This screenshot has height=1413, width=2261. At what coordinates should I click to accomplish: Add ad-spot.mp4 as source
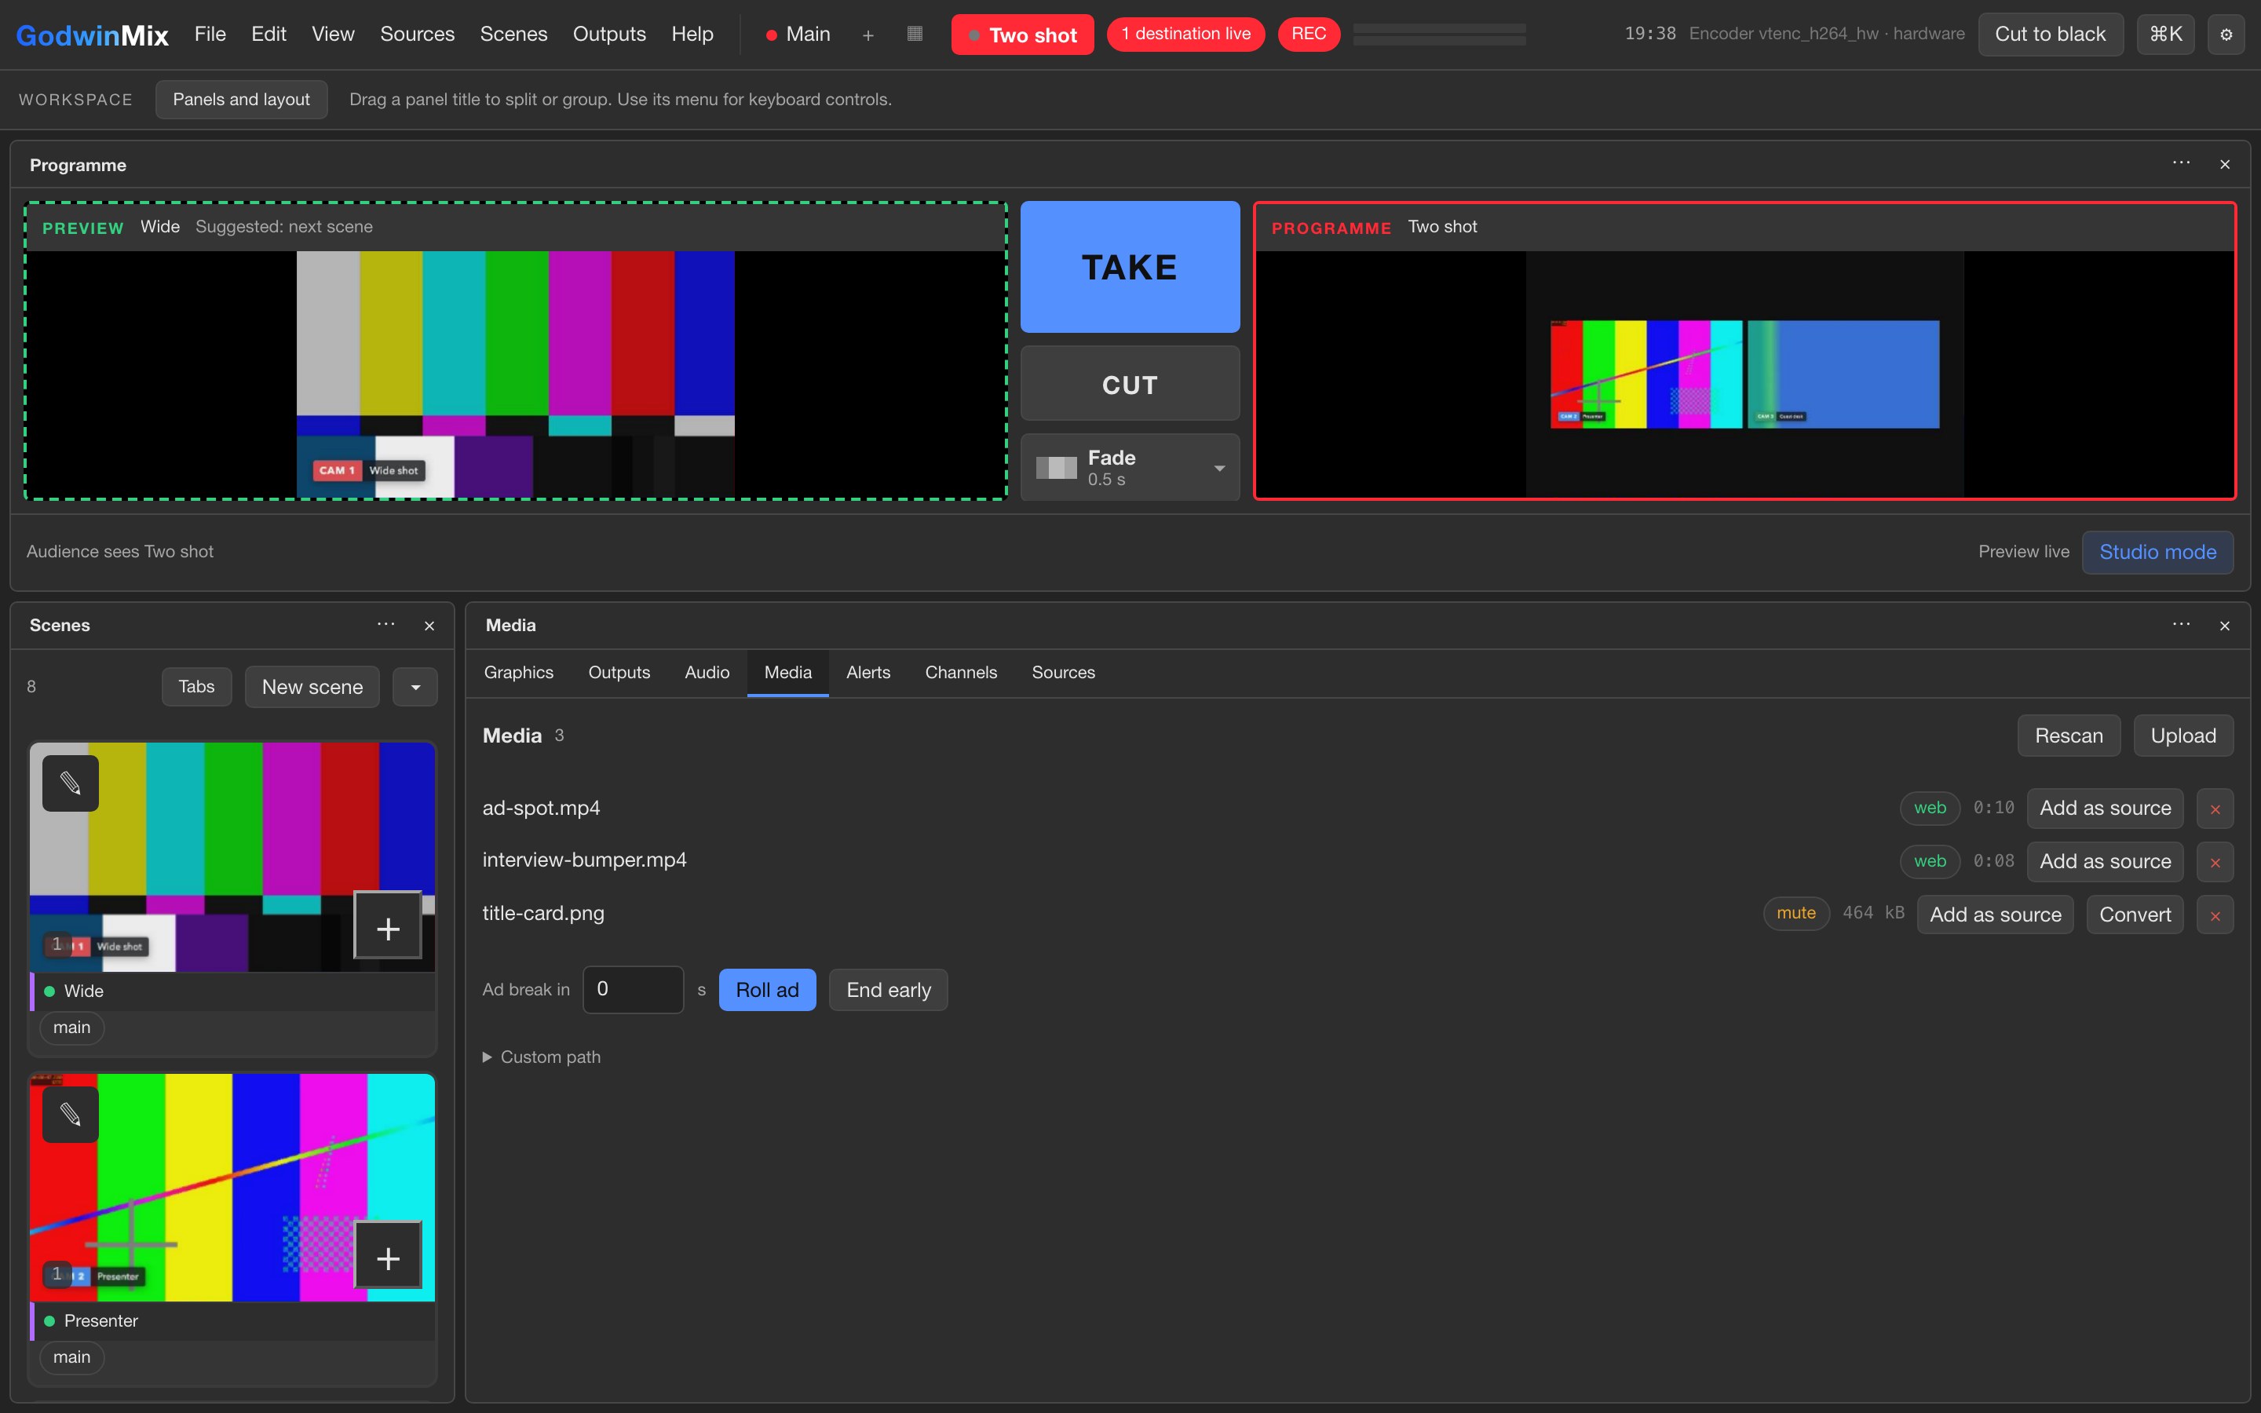[x=2105, y=809]
